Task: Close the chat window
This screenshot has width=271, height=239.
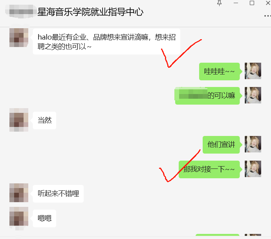Action: point(268,3)
